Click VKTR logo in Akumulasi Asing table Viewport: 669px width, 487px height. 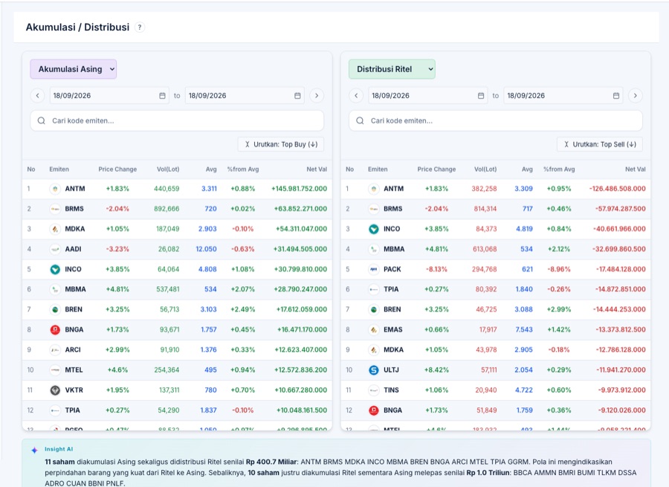55,390
